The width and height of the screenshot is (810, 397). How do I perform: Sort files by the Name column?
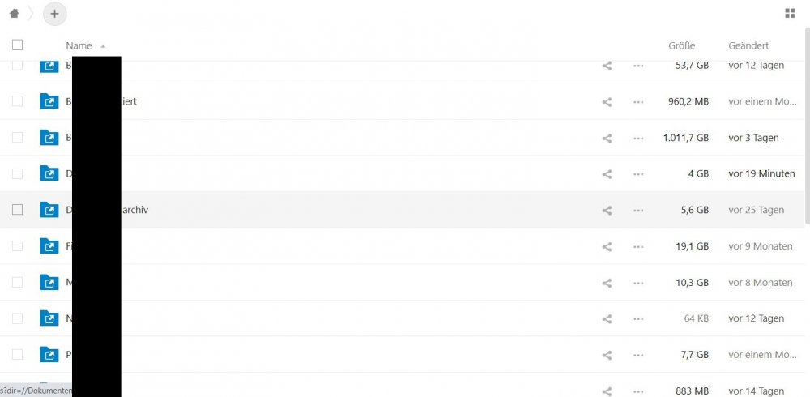[x=79, y=45]
